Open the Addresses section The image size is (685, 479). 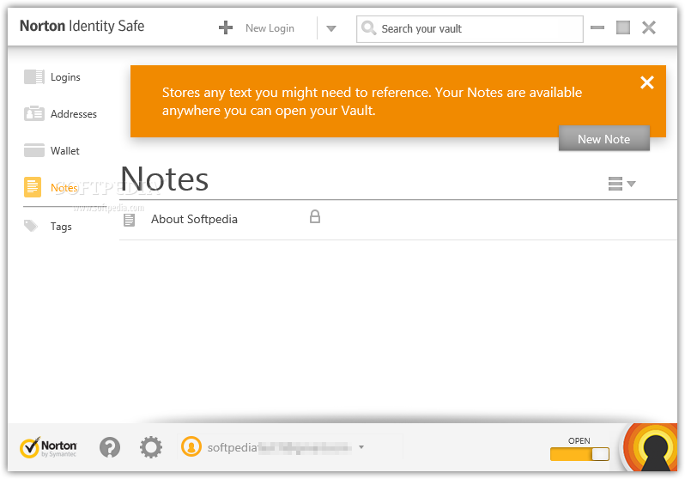(74, 114)
